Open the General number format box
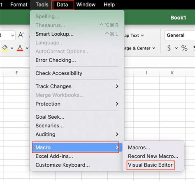The width and height of the screenshot is (195, 181). 180,35
